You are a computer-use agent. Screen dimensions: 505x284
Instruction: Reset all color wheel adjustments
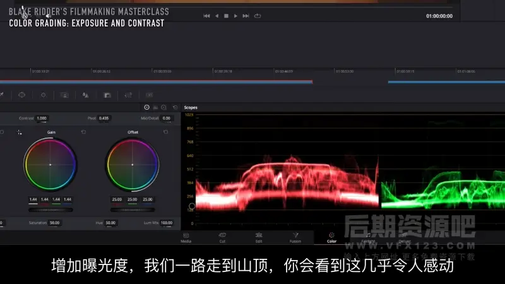click(x=174, y=108)
